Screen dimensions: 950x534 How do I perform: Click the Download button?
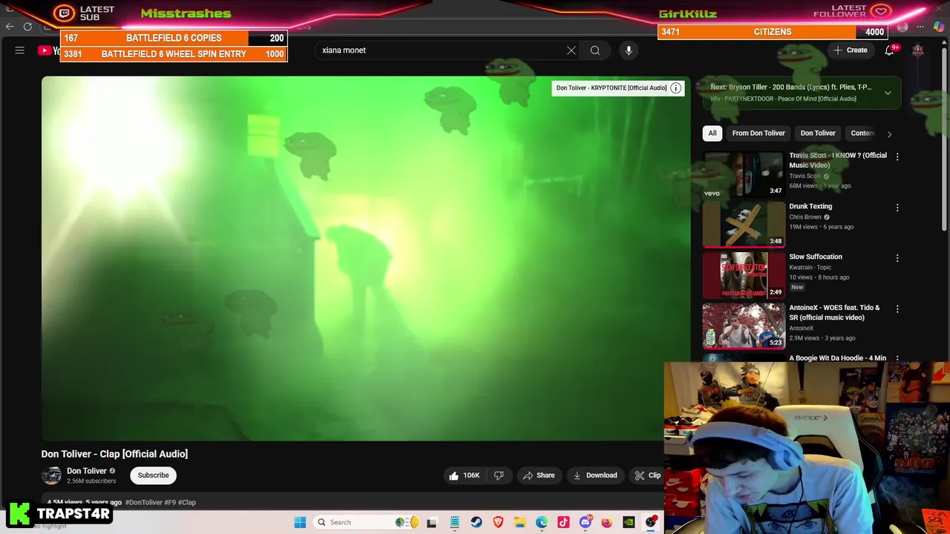[x=595, y=475]
